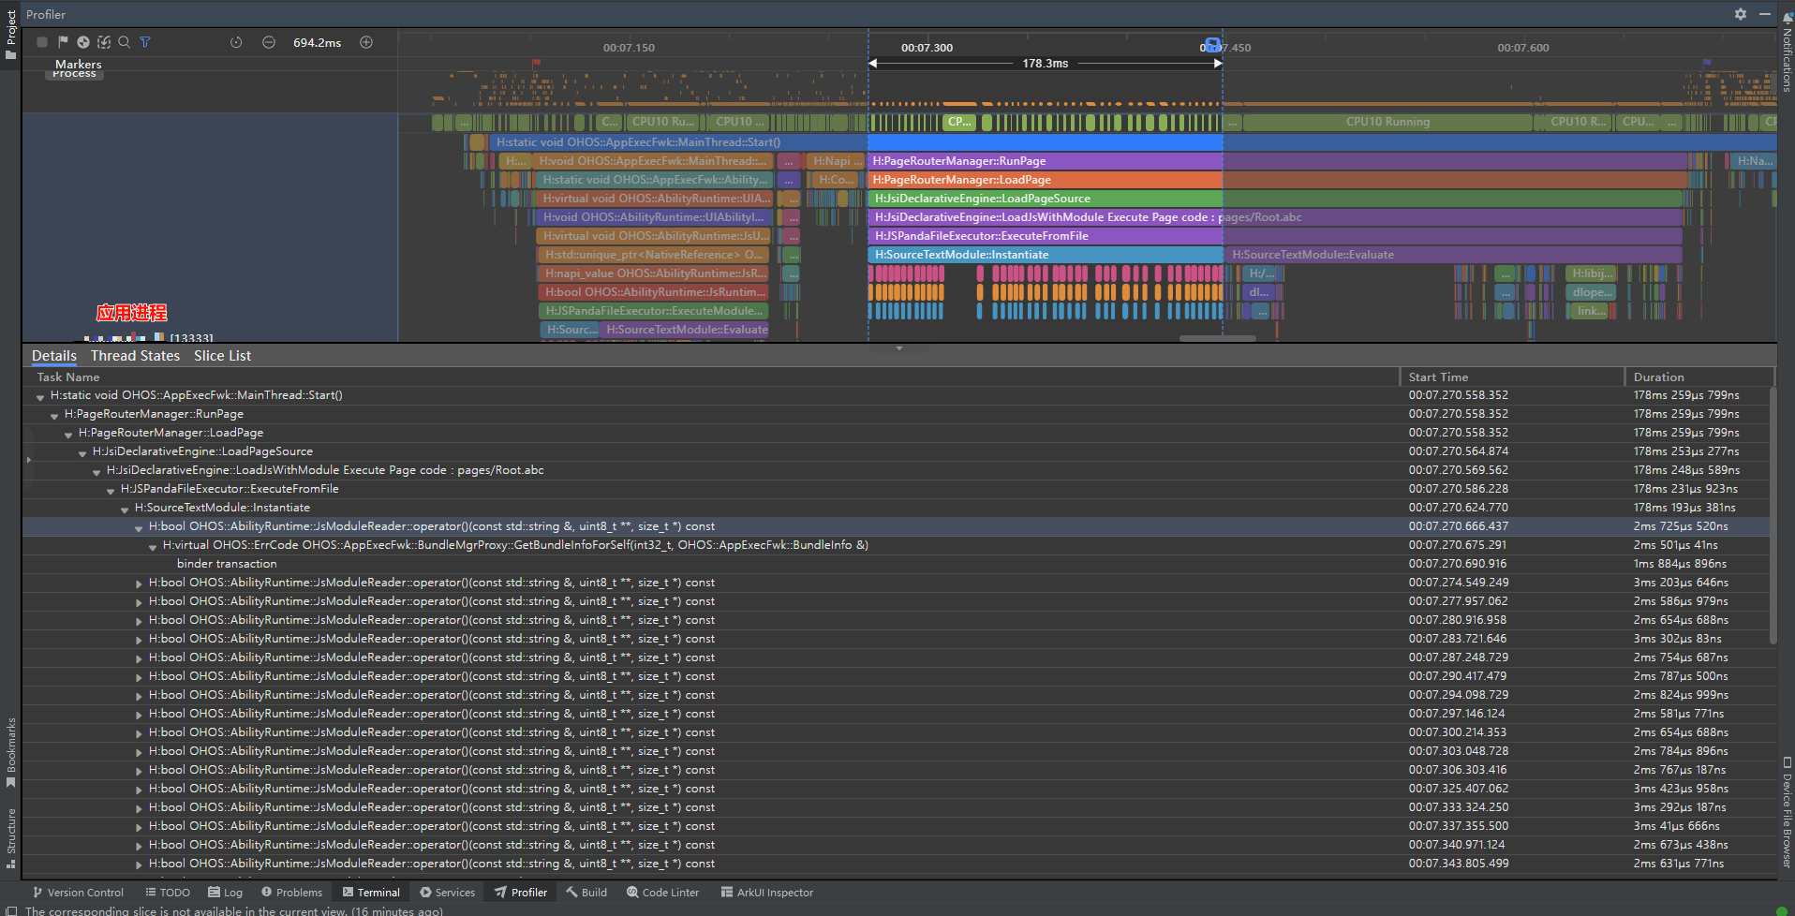The image size is (1795, 916).
Task: Expand JsModuleReader row starting at 00:07.274.549.249
Action: point(139,584)
